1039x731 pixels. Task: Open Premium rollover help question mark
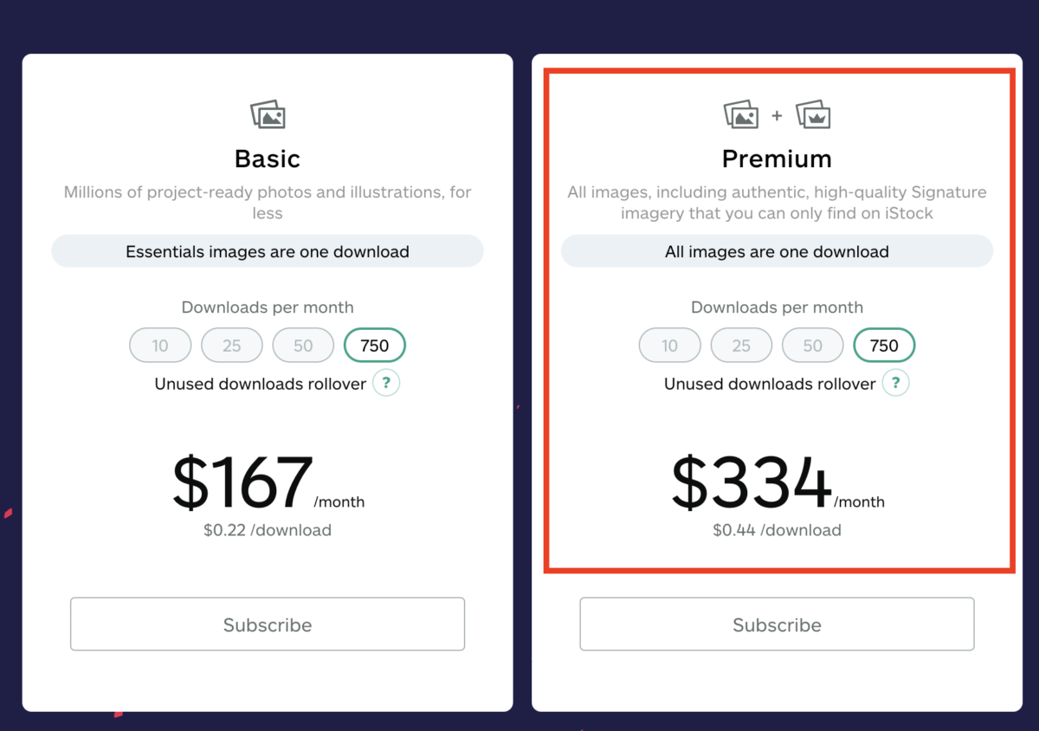click(x=896, y=383)
